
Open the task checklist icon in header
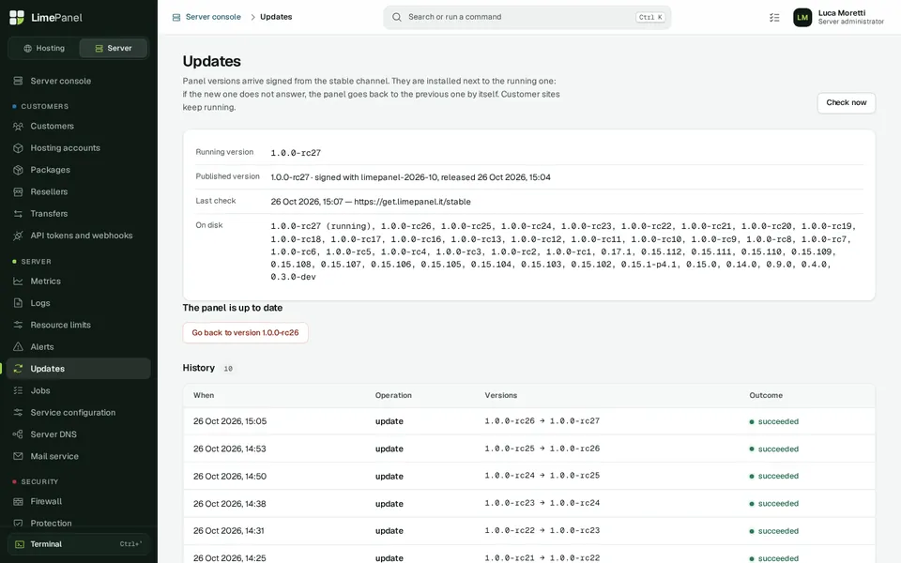774,17
